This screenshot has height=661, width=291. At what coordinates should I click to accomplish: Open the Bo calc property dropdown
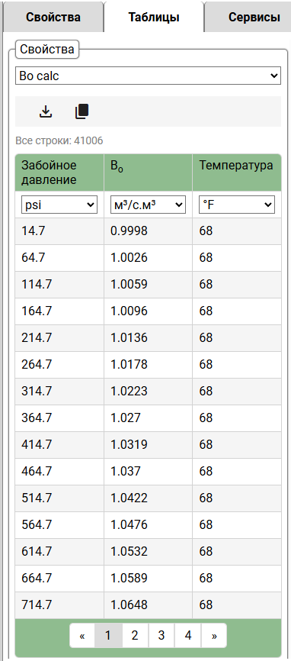tap(148, 76)
